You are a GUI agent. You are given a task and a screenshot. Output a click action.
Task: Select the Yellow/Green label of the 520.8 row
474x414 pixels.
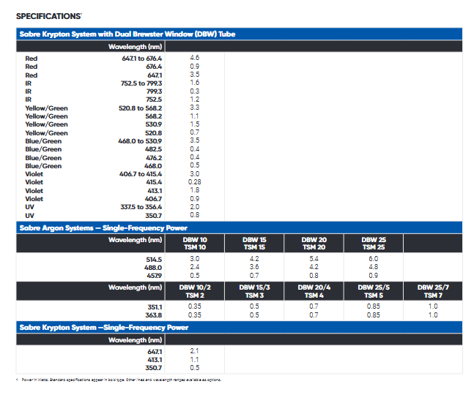(47, 133)
